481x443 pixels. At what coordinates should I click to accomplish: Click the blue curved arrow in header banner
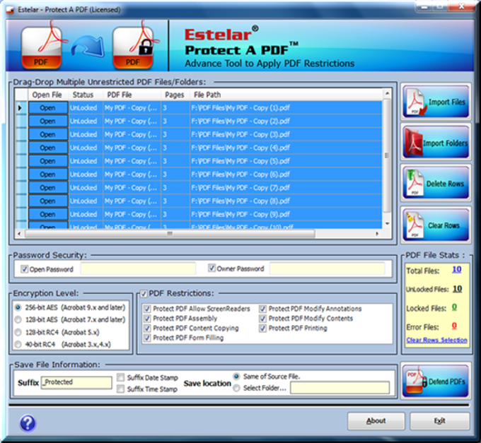click(88, 46)
